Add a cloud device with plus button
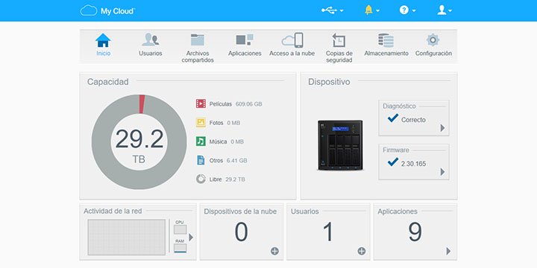This screenshot has width=537, height=268. pos(274,252)
